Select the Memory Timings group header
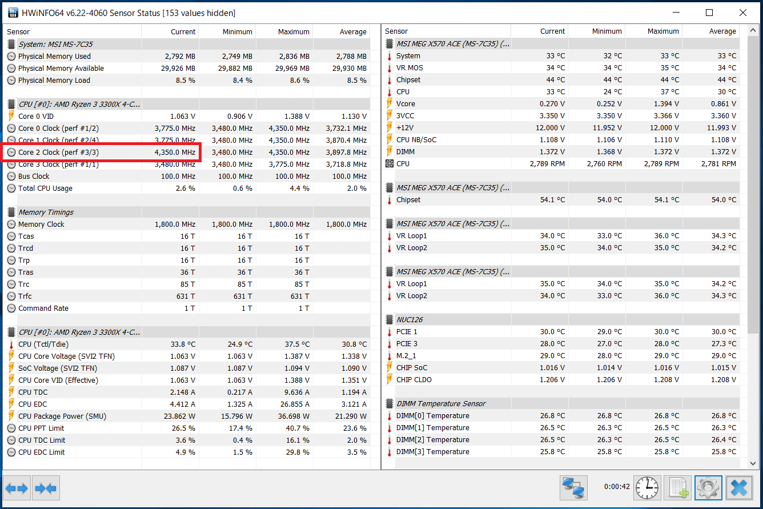 187,213
